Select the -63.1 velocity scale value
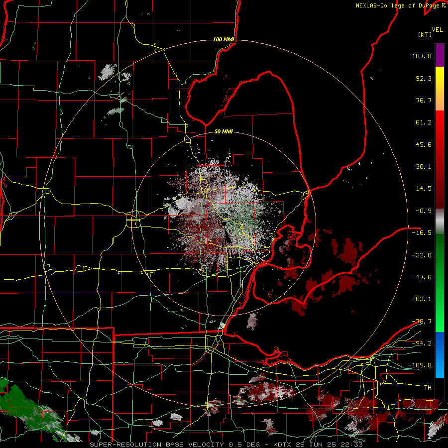 422,299
